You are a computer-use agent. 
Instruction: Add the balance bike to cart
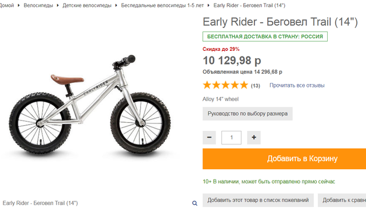[x=284, y=159]
